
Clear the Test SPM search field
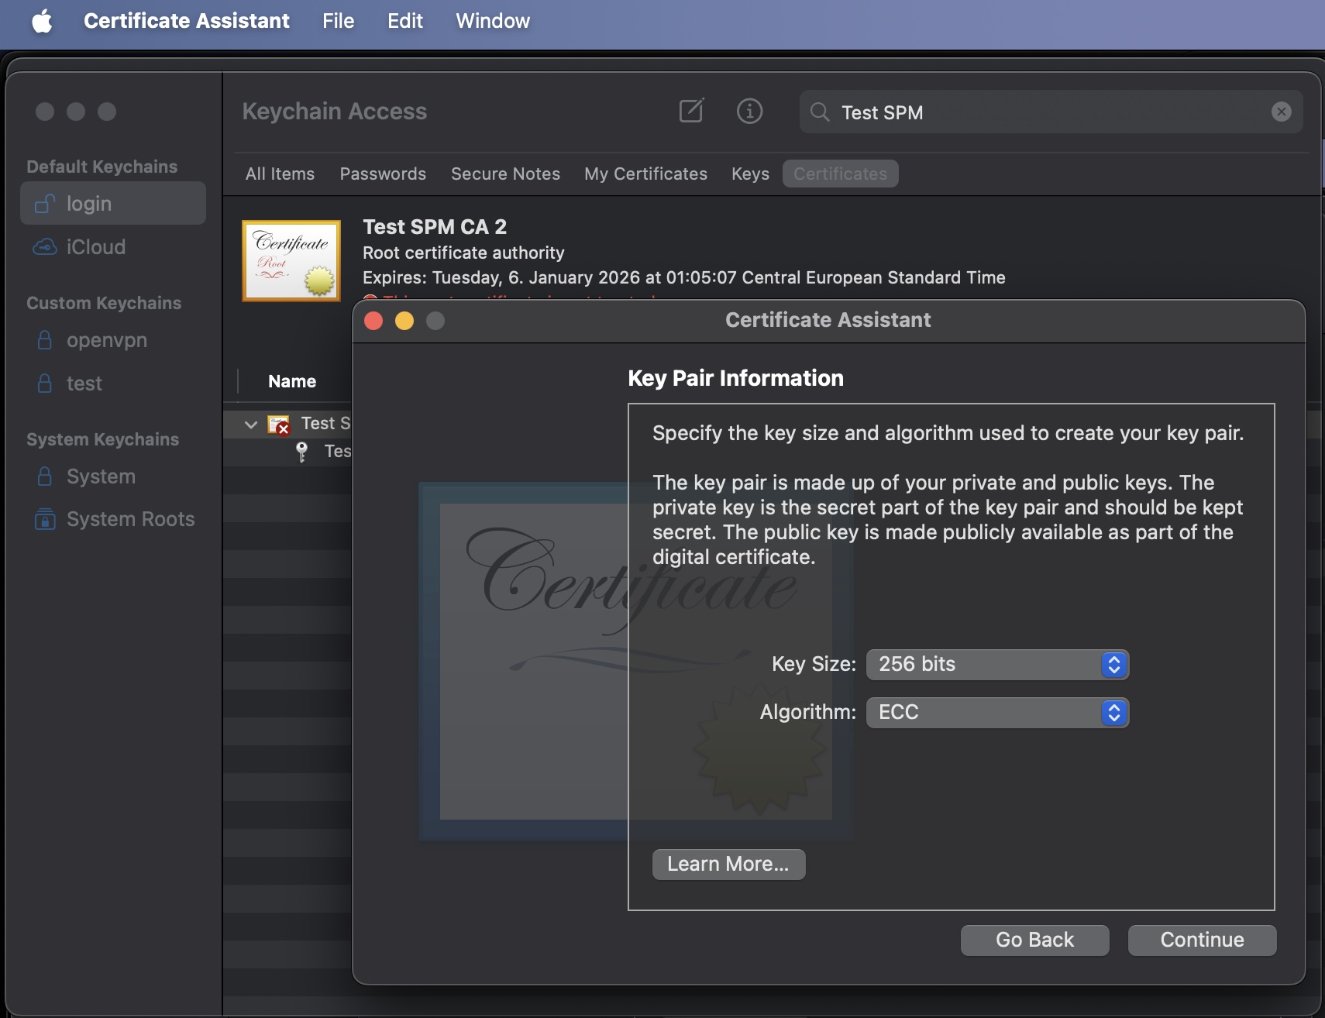[1282, 112]
